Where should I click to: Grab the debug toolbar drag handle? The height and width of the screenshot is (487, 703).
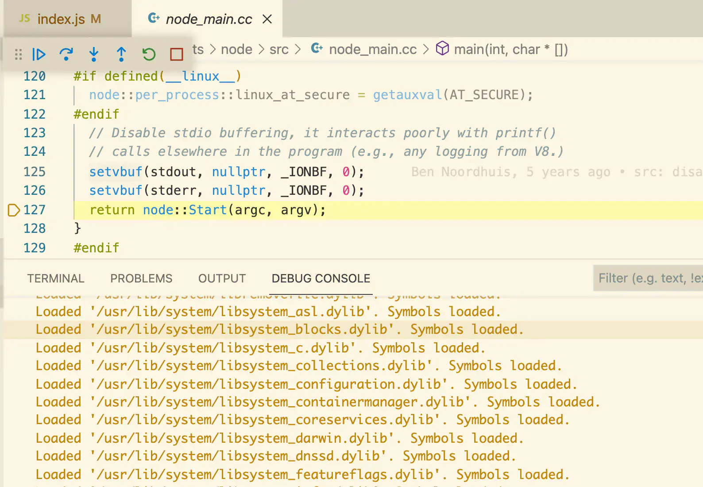18,54
